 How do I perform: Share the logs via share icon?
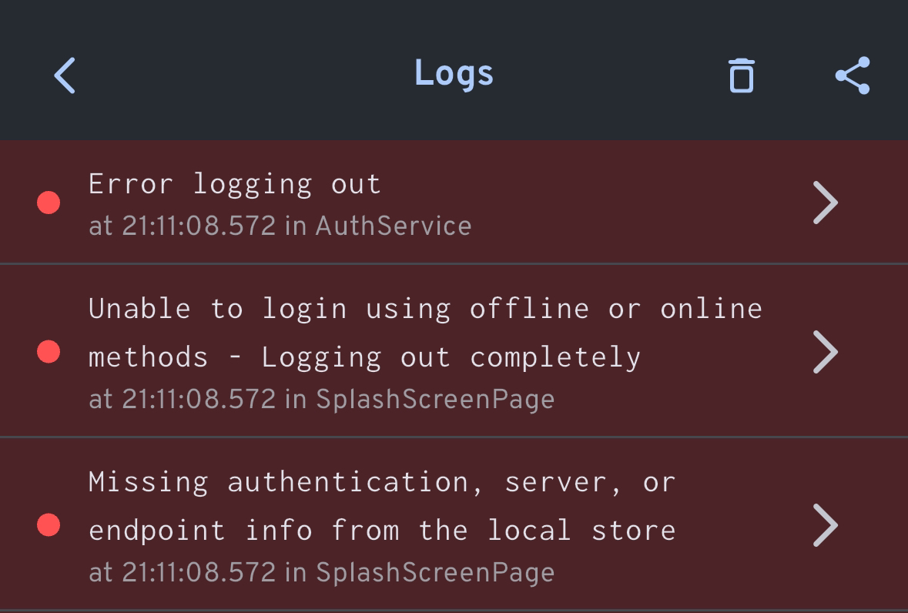pos(853,75)
